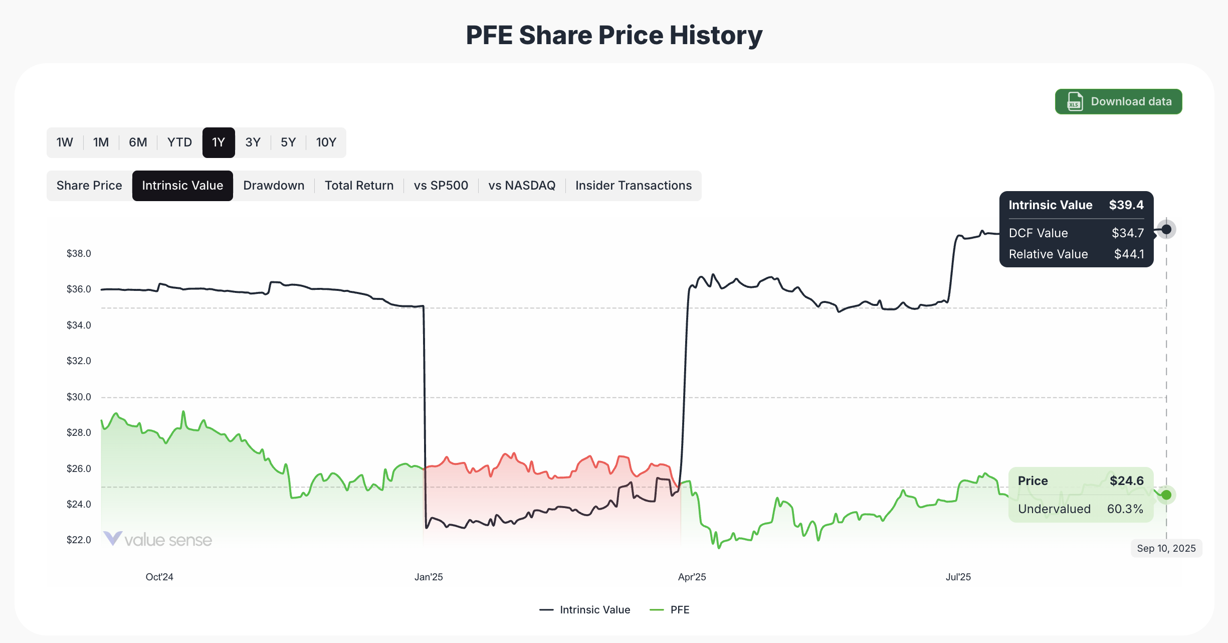Click the Intrinsic Value legend line symbol

pos(547,609)
